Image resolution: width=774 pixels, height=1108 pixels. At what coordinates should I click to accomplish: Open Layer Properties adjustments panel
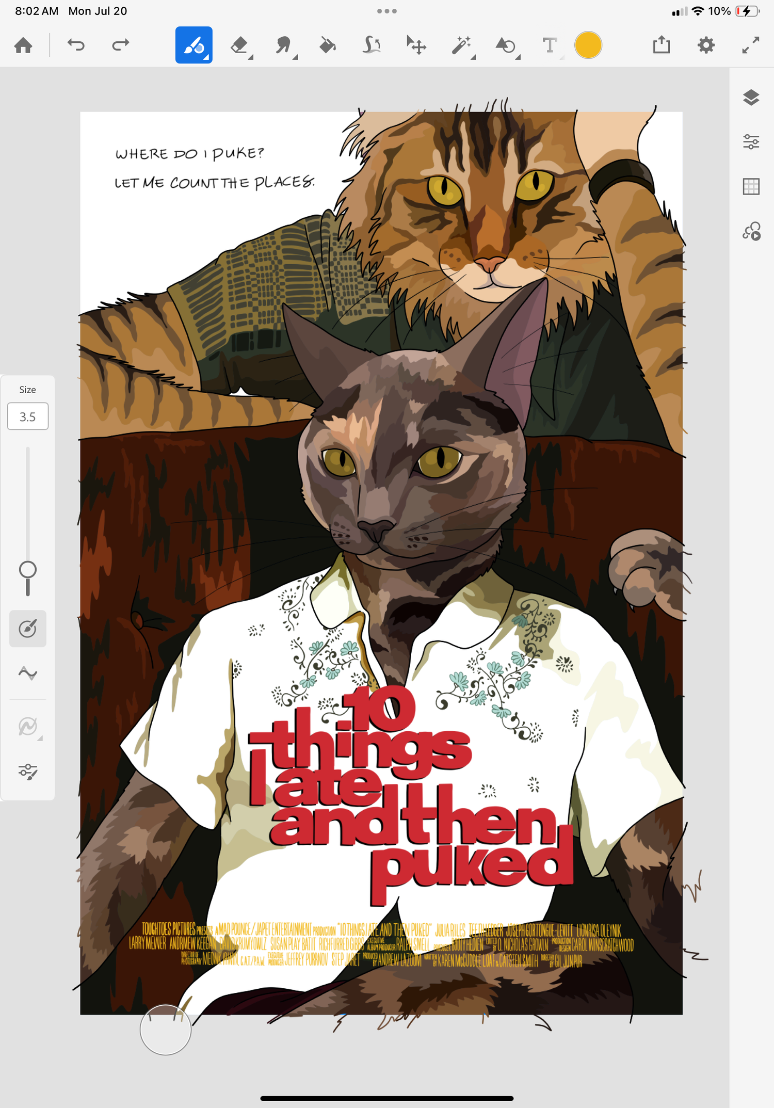[x=751, y=141]
